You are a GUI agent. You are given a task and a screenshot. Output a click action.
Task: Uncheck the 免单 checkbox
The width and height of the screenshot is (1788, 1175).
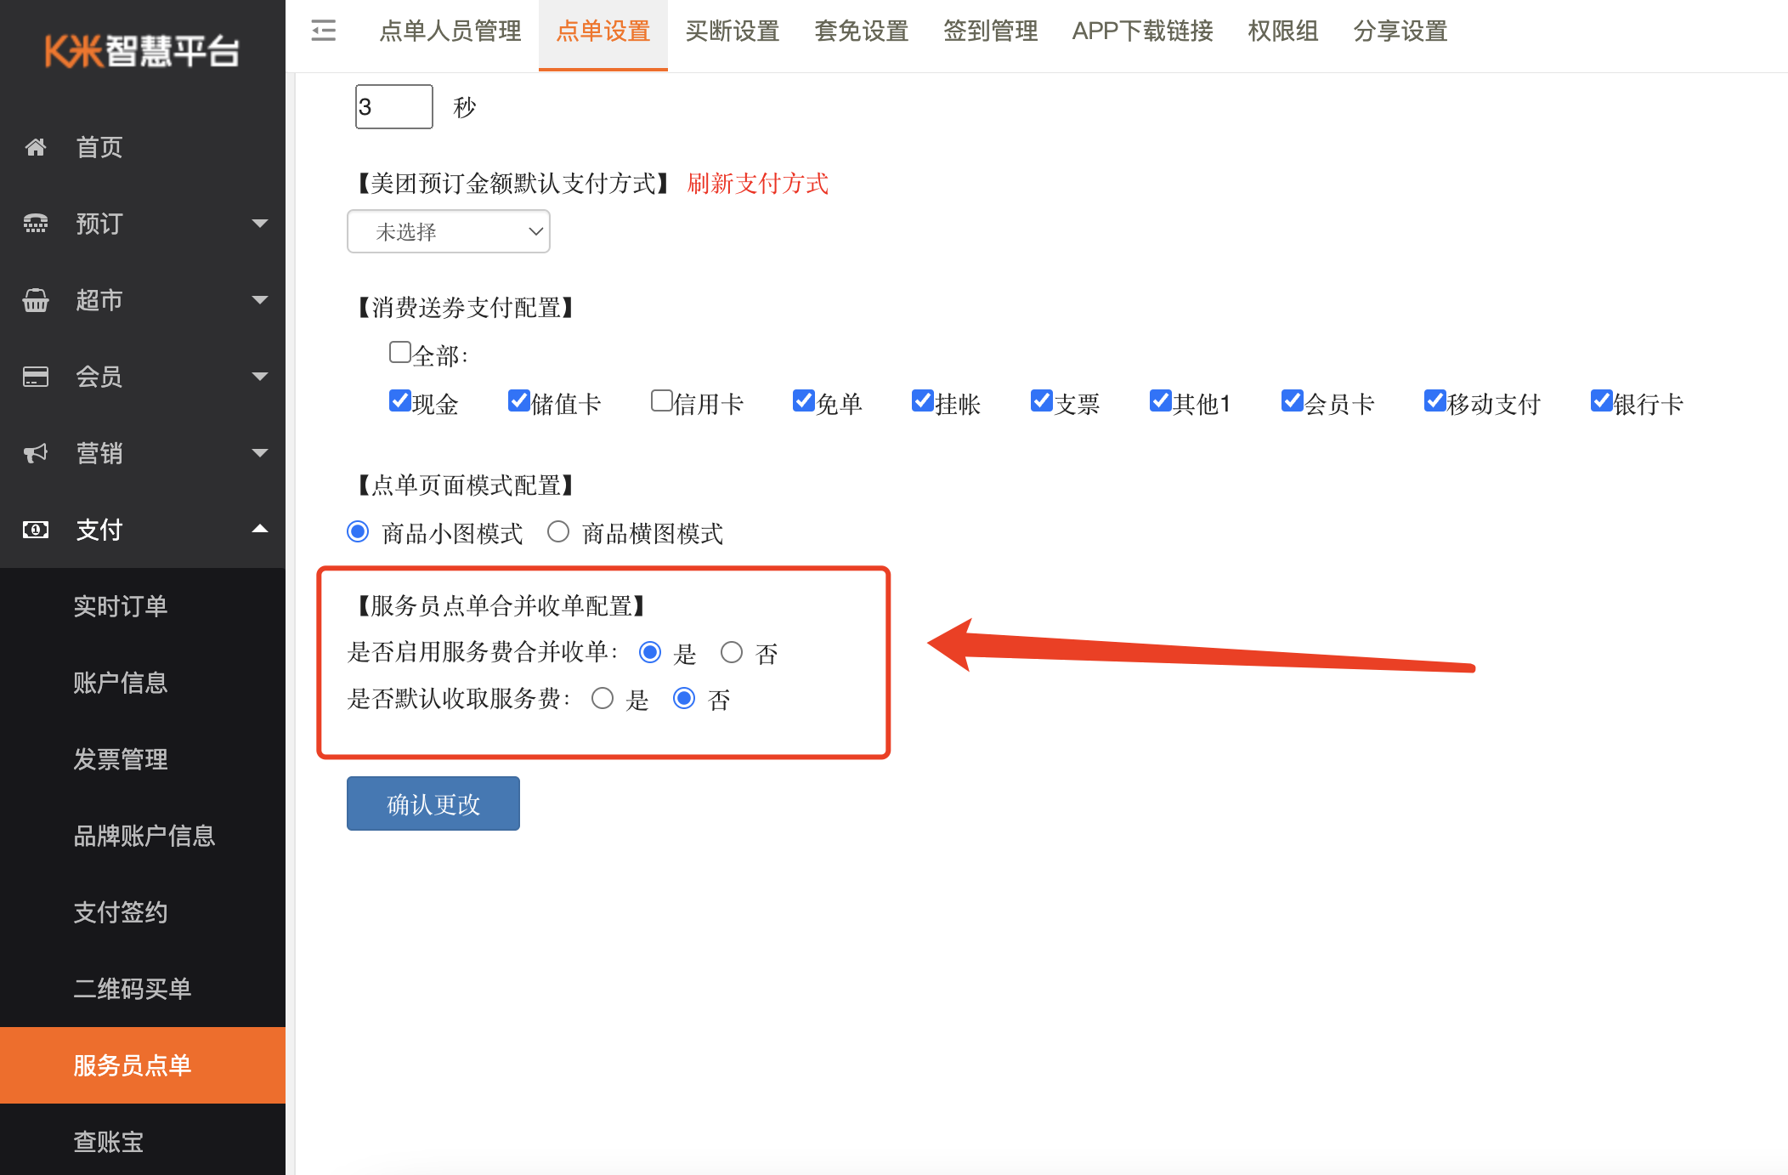tap(803, 400)
